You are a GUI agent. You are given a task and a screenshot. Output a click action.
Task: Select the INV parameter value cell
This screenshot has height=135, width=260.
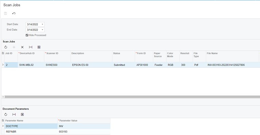point(84,126)
